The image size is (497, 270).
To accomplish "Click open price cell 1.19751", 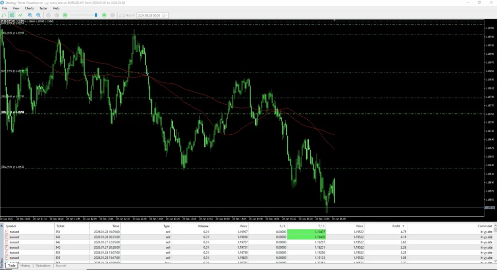I will [243, 247].
